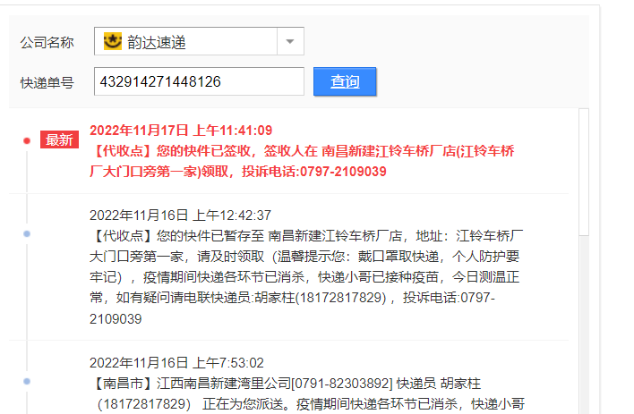Click timeline dot for 上午12:42:37 entry
Image resolution: width=634 pixels, height=414 pixels.
(27, 234)
